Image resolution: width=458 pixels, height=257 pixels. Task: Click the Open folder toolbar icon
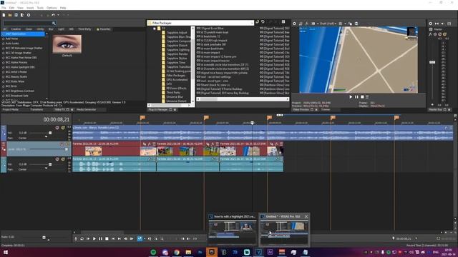tap(10, 15)
